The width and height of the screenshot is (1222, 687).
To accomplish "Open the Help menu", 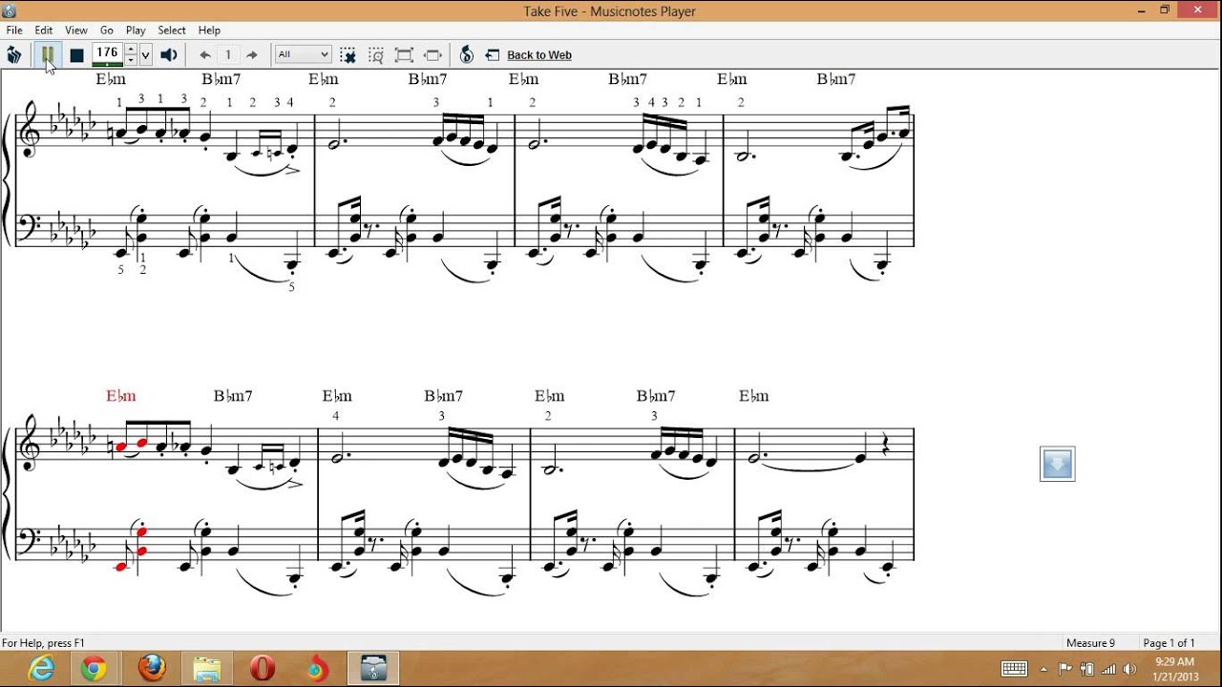I will (209, 31).
